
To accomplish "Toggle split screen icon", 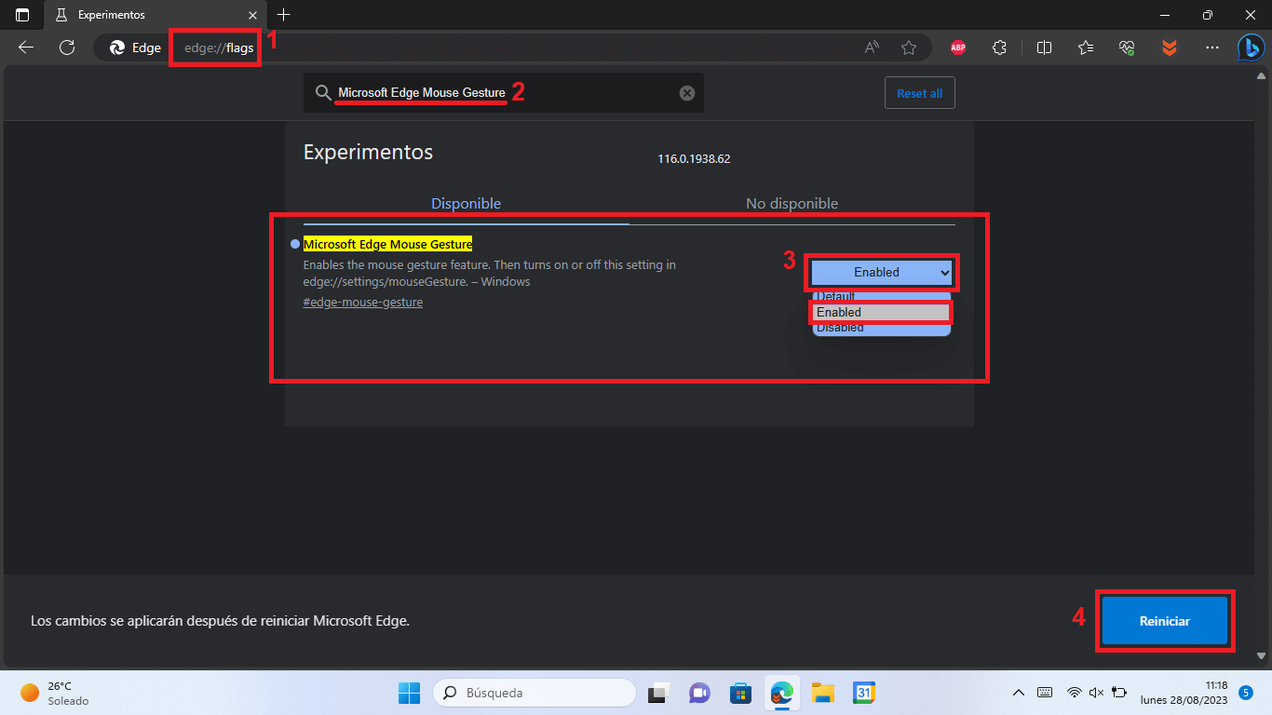I will 1044,47.
